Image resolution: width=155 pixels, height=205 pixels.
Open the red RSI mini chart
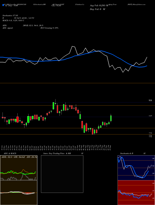pyautogui.click(x=136, y=193)
